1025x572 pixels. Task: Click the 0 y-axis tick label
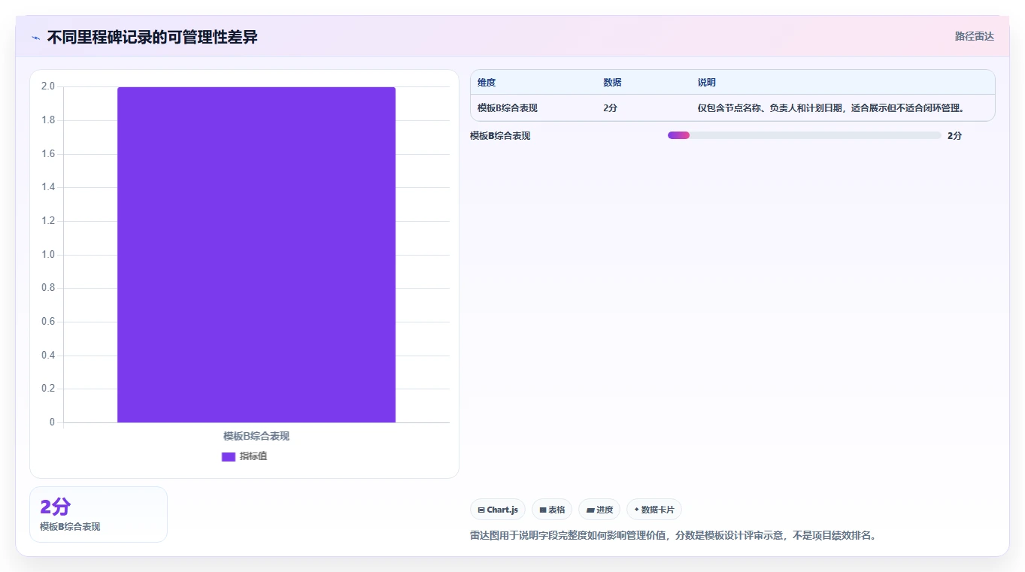pos(52,422)
